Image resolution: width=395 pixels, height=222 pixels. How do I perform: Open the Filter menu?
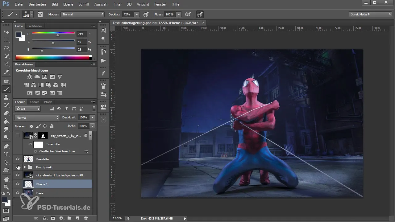coord(117,4)
